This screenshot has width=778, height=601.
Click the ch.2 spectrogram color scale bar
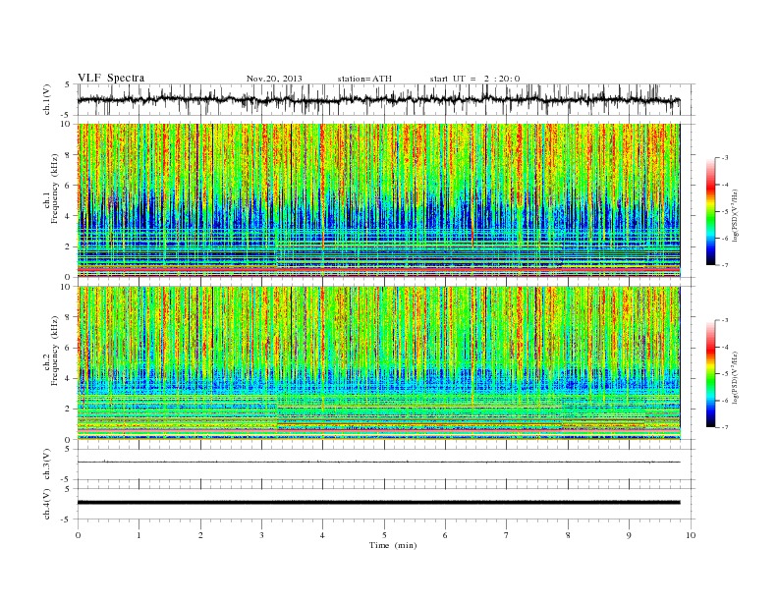[711, 374]
